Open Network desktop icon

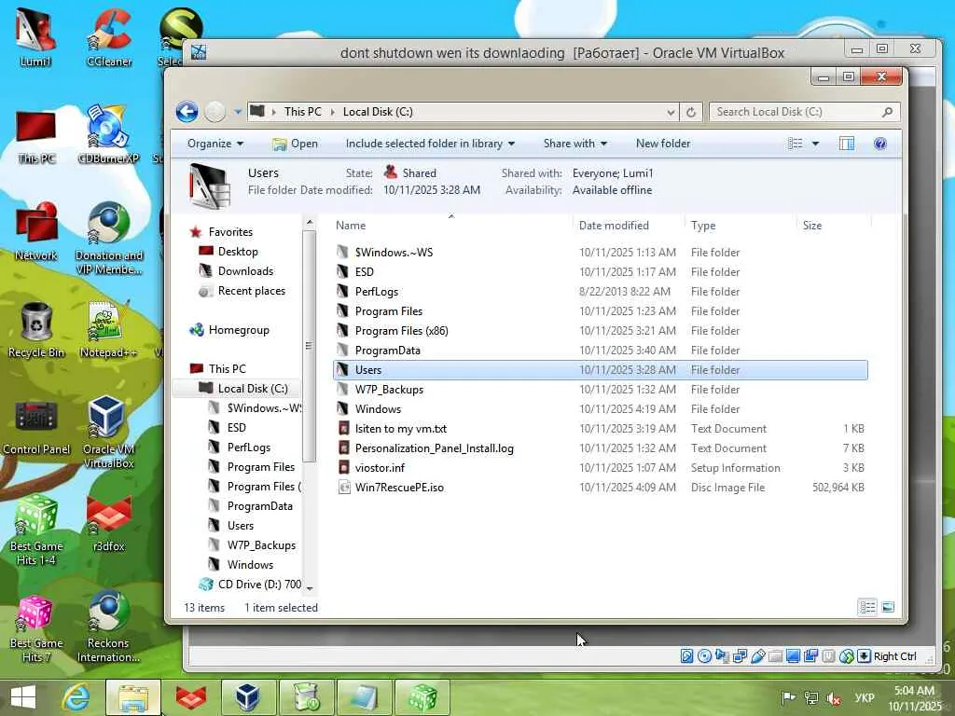[36, 232]
